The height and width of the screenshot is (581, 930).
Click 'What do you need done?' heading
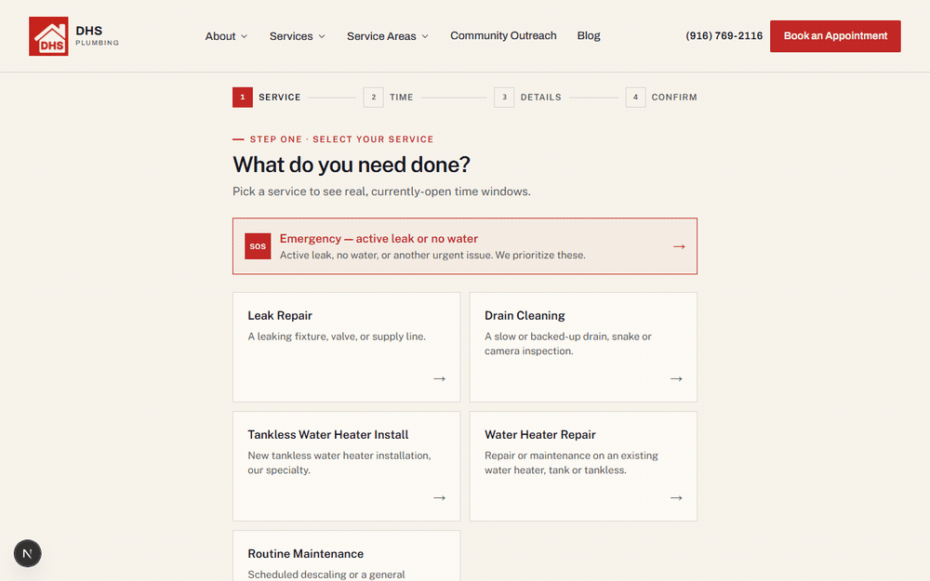click(x=352, y=165)
